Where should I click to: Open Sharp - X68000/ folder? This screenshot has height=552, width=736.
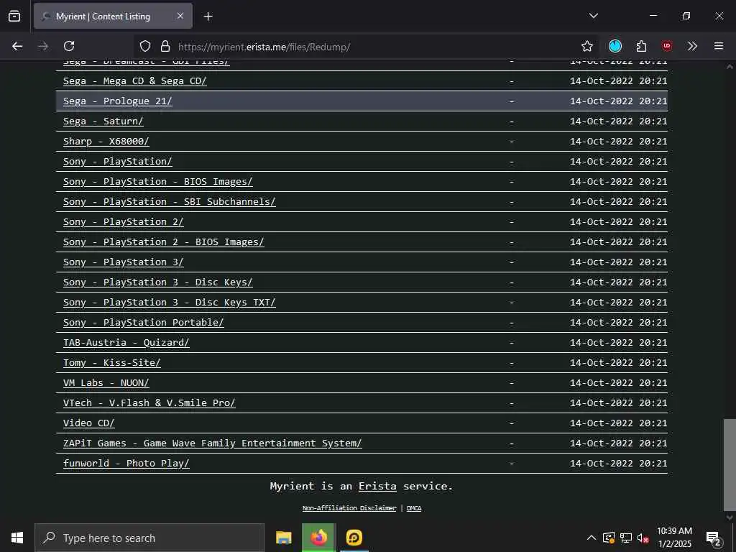106,142
